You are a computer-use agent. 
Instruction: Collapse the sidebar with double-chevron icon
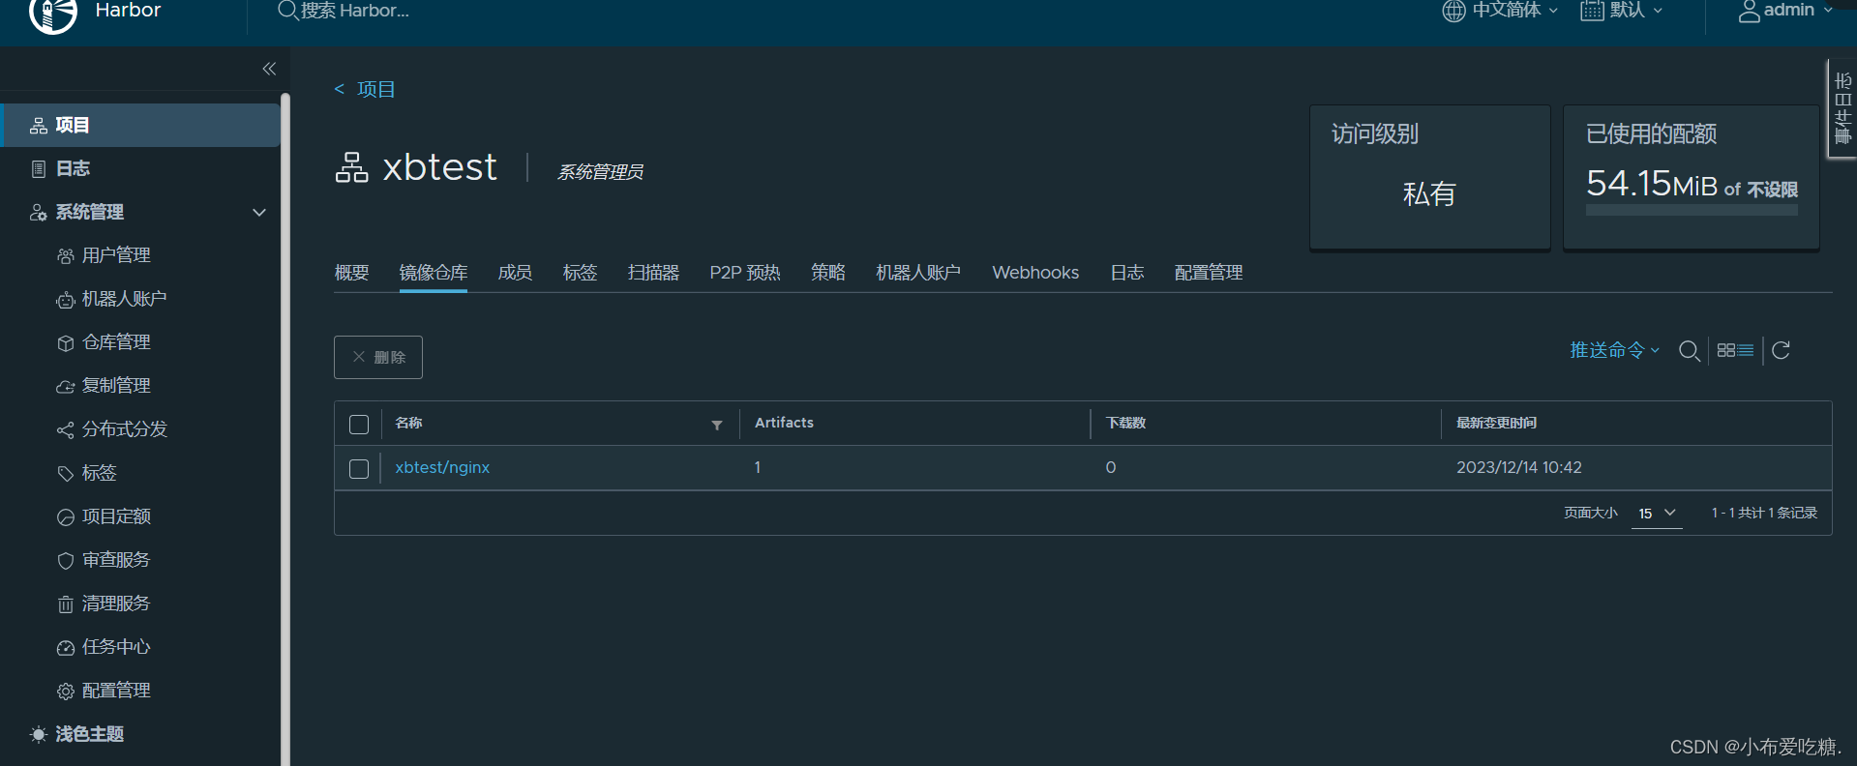click(x=269, y=69)
